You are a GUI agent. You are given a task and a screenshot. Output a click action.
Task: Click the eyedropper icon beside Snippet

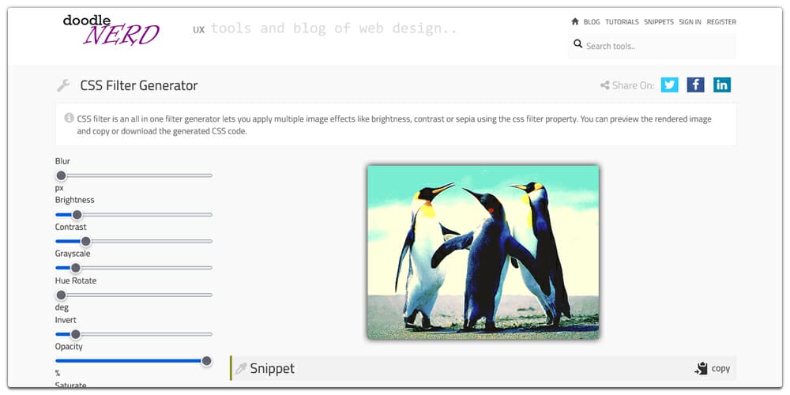241,369
